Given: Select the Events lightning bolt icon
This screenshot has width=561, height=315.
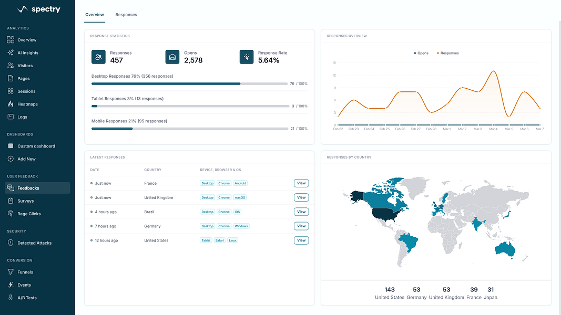Looking at the screenshot, I should 11,285.
